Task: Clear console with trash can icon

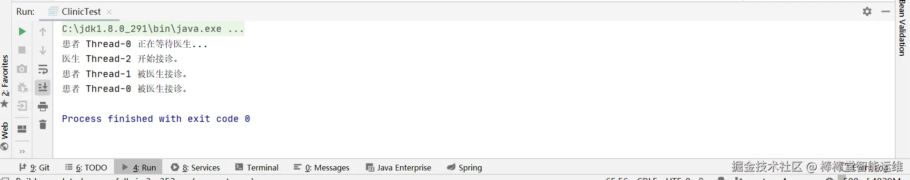Action: 43,125
